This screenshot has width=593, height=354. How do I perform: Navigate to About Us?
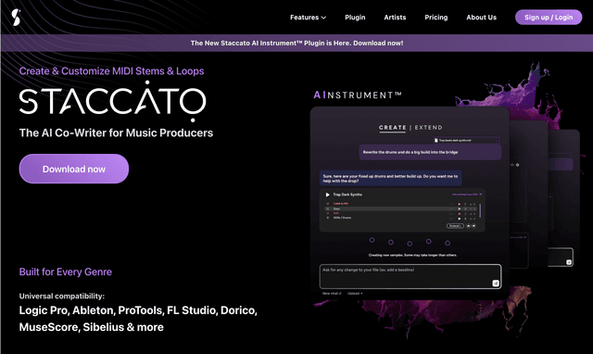click(481, 18)
